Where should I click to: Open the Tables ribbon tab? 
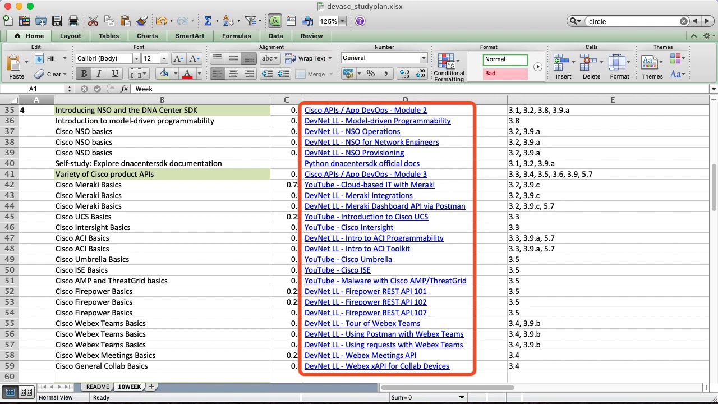109,36
